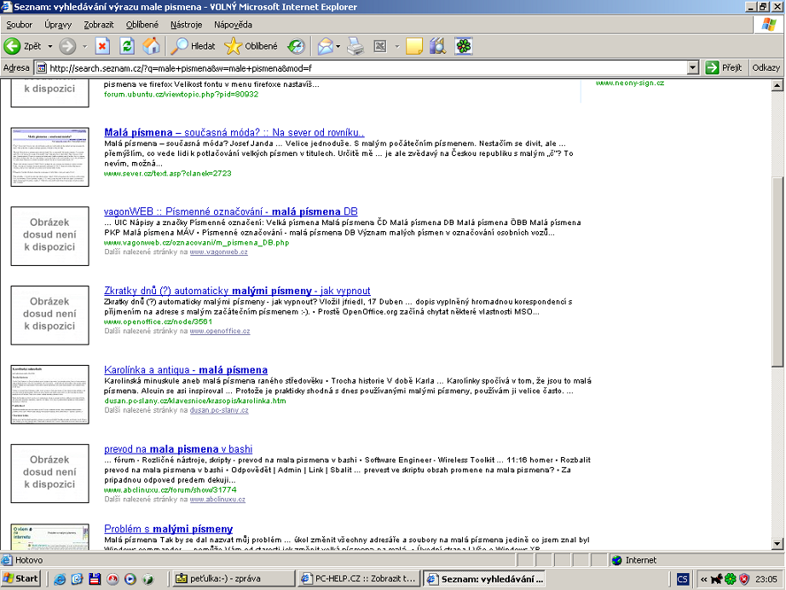The height and width of the screenshot is (590, 786).
Task: Open 'Karolínka a antiqua - malá písmena' result
Action: (x=185, y=370)
